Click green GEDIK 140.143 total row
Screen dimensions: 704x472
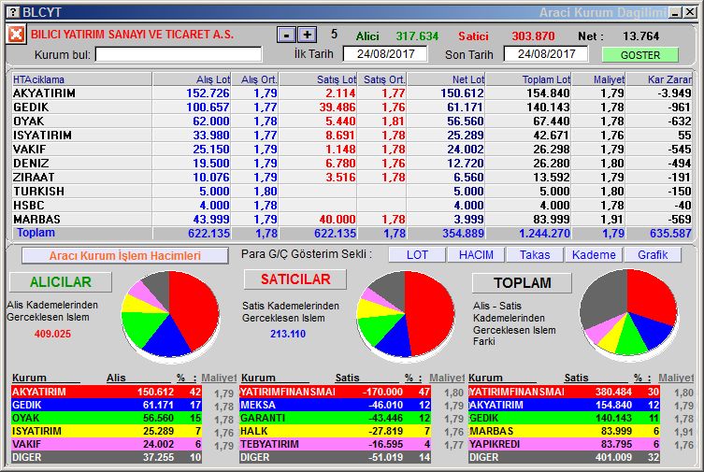(564, 418)
